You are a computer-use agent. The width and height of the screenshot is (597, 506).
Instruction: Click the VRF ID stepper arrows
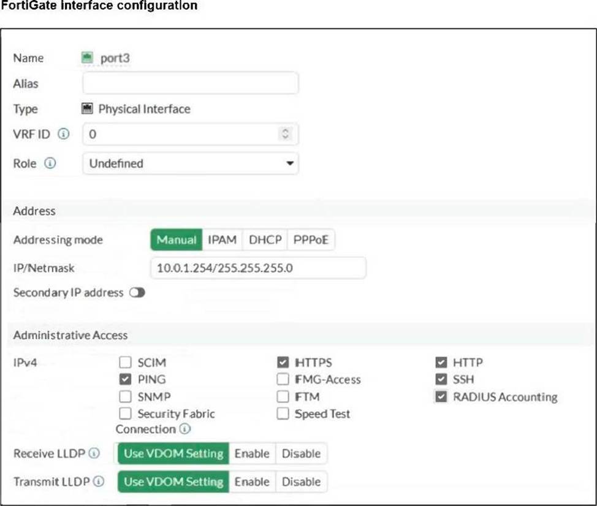[284, 134]
